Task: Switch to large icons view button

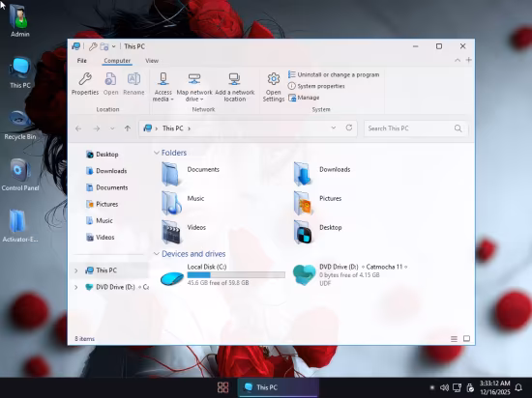Action: pos(466,339)
